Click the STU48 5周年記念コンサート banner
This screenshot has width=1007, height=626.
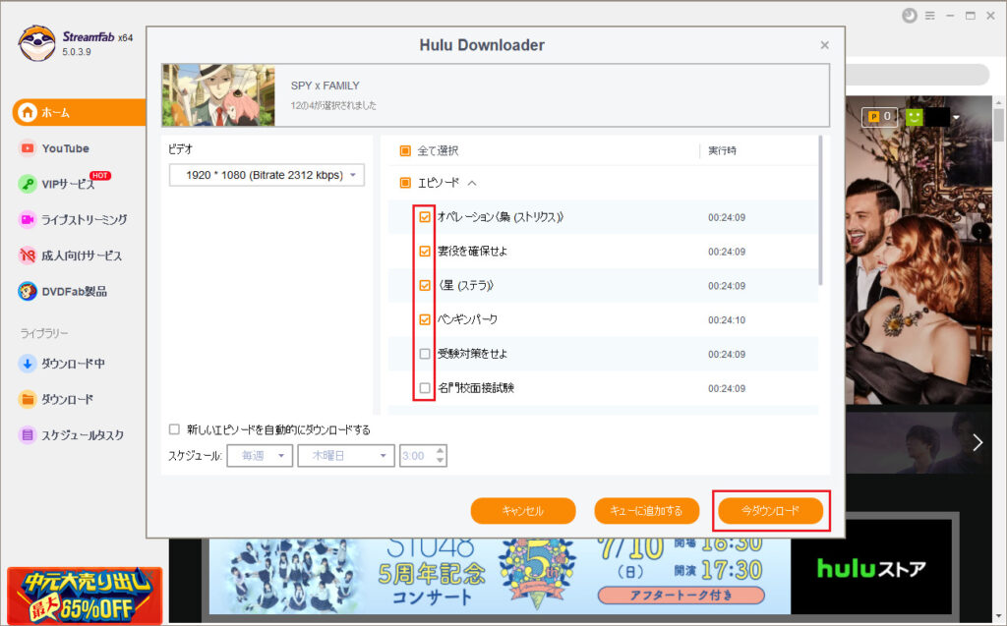point(500,576)
